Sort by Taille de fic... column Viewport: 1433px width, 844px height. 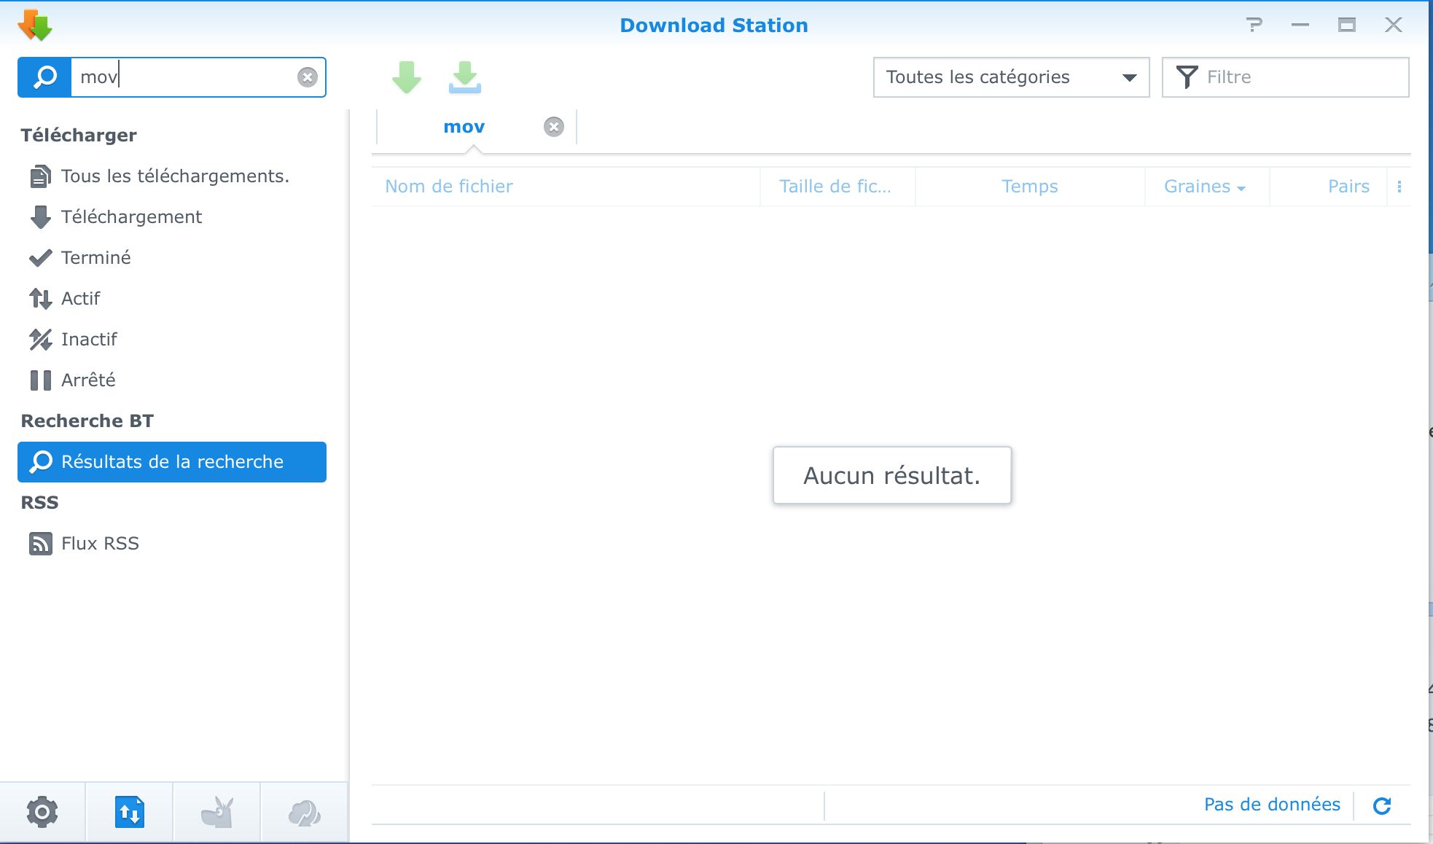[x=837, y=187]
